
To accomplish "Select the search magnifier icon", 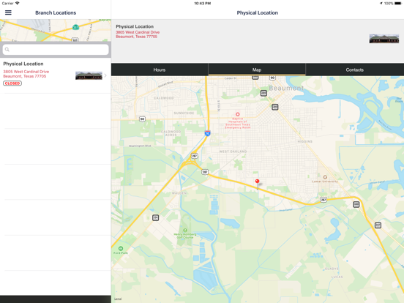I will tap(7, 50).
